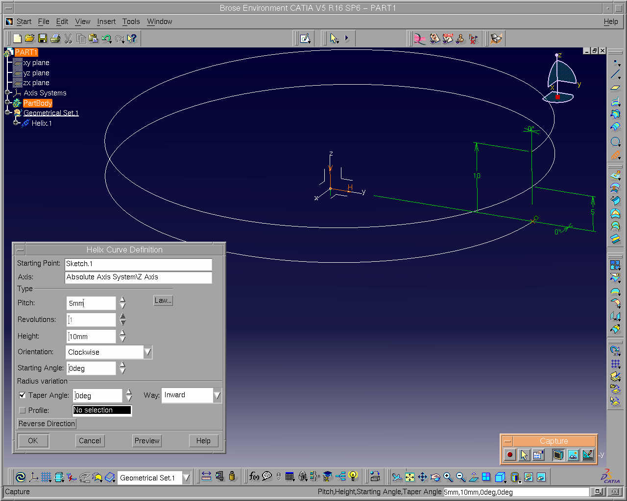627x501 pixels.
Task: Decrease the Height value with down arrow
Action: click(122, 340)
